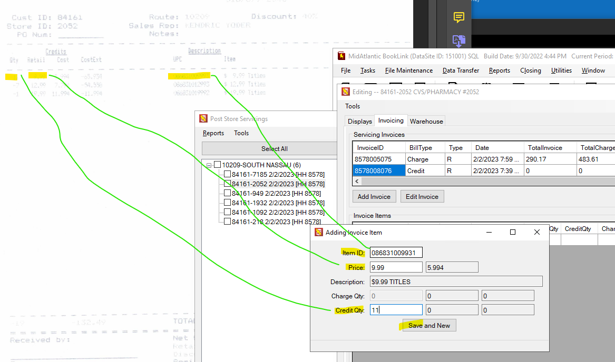Open the Closing menu
The width and height of the screenshot is (615, 362).
click(x=530, y=71)
